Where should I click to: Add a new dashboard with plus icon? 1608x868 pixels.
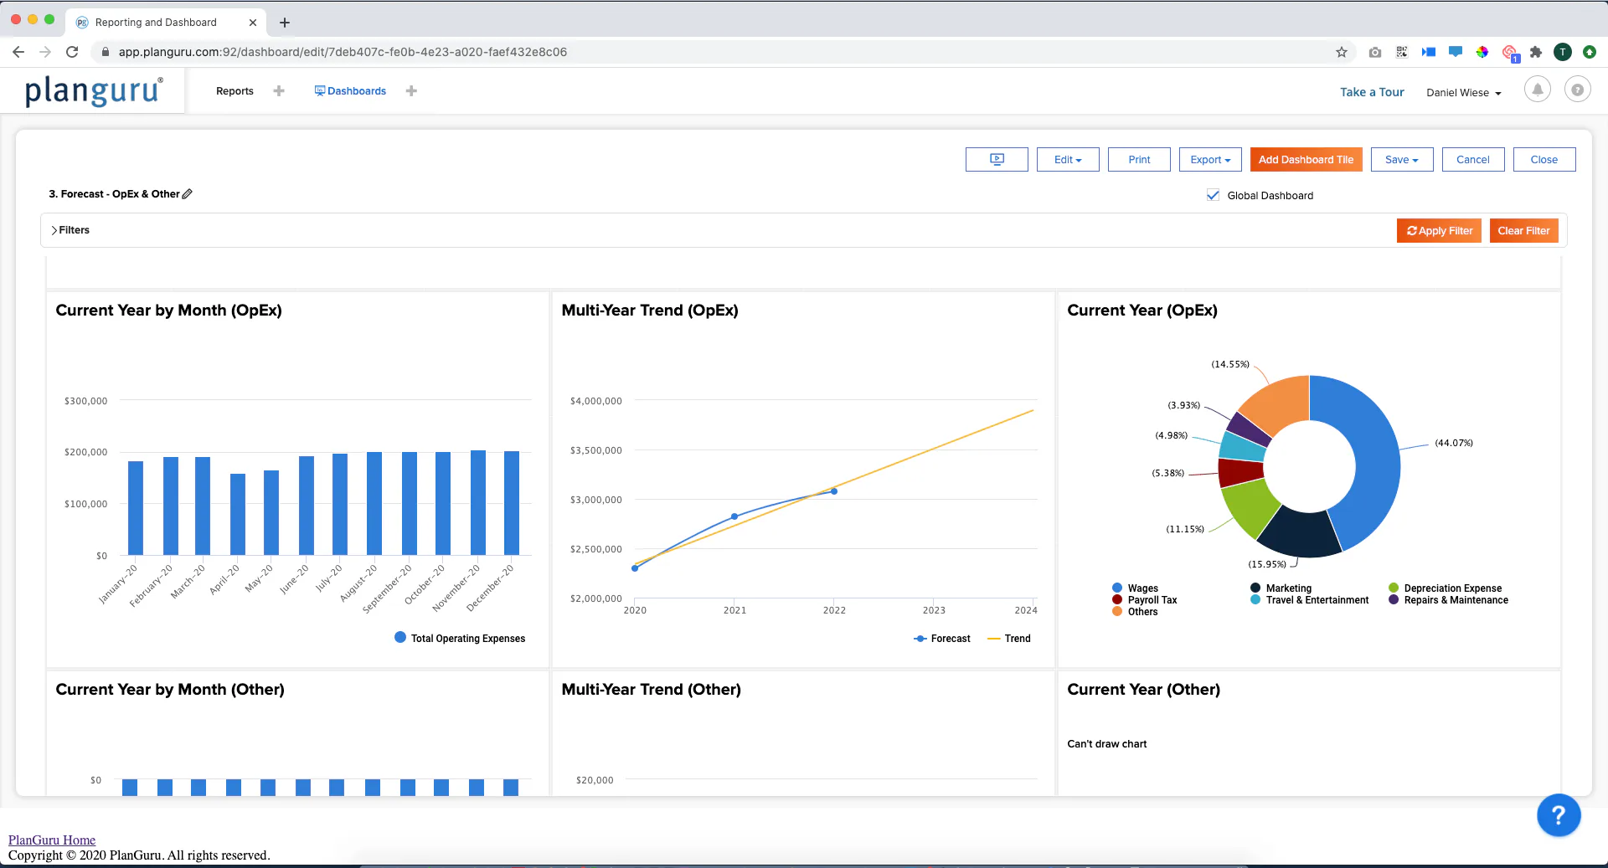pos(411,91)
